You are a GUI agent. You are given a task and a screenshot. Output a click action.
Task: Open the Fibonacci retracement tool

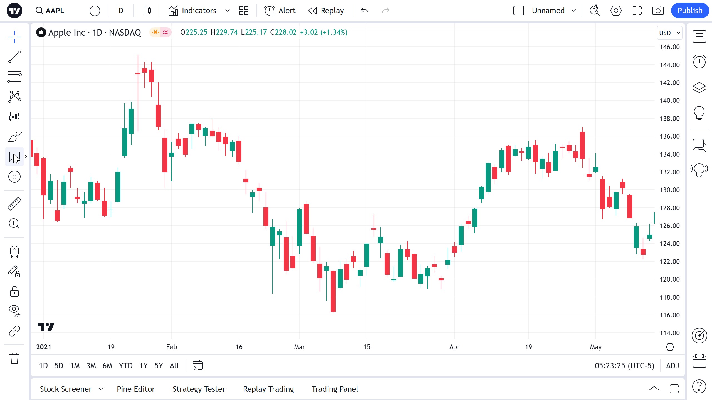pos(14,77)
